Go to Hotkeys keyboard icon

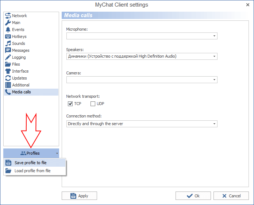(x=8, y=36)
